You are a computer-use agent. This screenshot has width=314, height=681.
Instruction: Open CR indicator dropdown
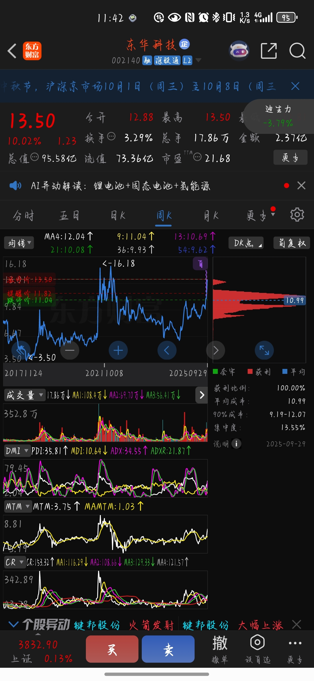(x=14, y=562)
